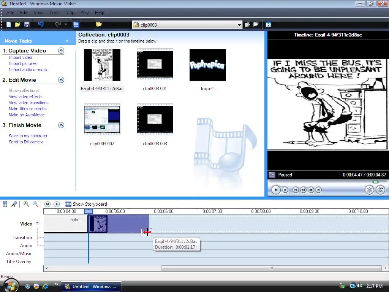
Task: Click View video effects
Action: [x=25, y=97]
